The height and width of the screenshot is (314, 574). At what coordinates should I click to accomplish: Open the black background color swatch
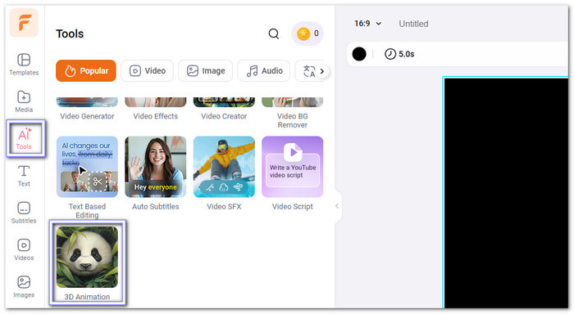(359, 54)
